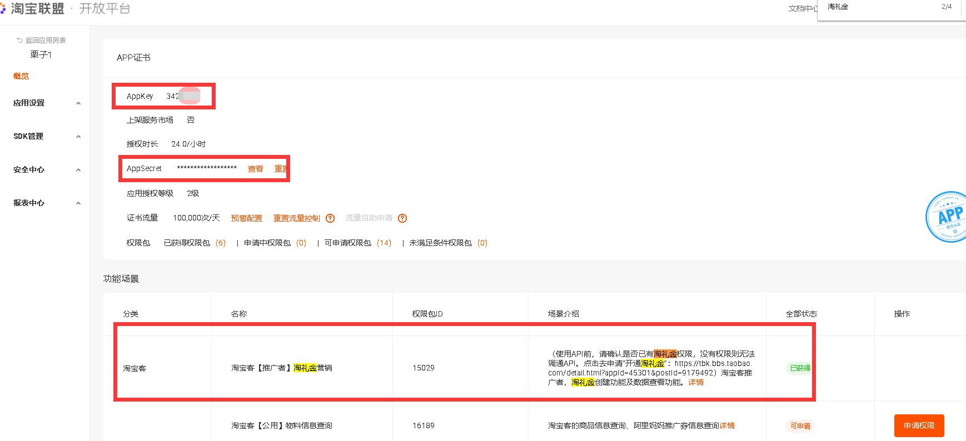Expand the 报表中心 sidebar section
Image resolution: width=966 pixels, height=441 pixels.
pyautogui.click(x=78, y=203)
